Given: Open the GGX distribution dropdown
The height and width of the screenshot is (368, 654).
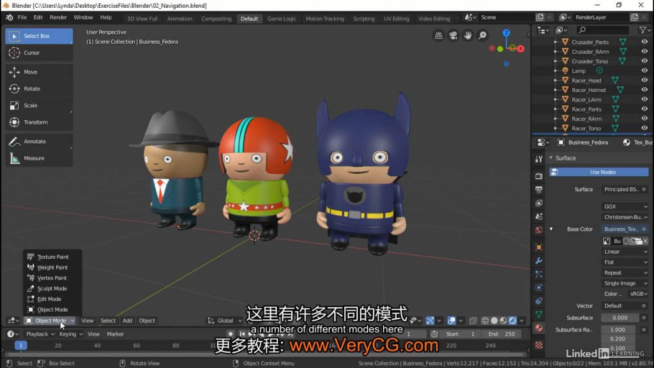Looking at the screenshot, I should point(625,206).
